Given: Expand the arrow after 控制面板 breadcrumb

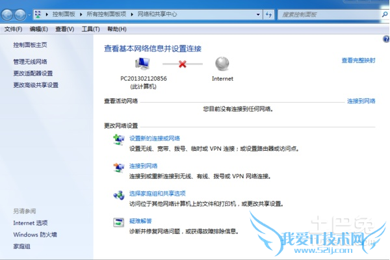Looking at the screenshot, I should (x=81, y=14).
